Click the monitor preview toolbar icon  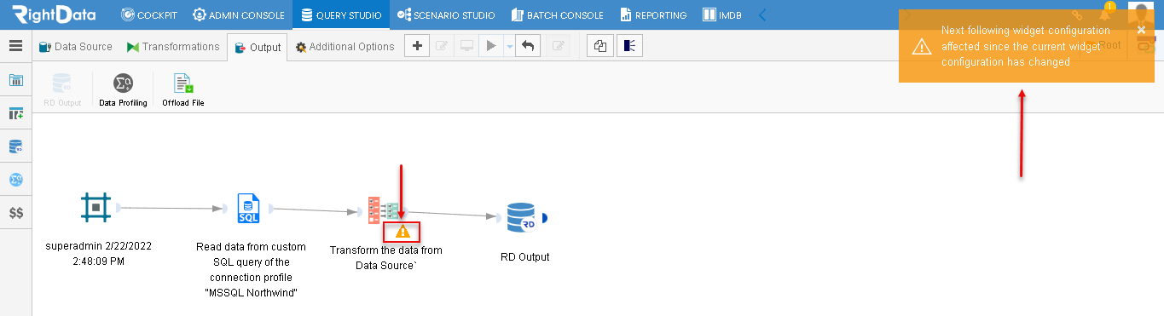click(x=467, y=46)
